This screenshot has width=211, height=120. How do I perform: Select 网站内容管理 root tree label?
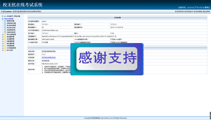point(9,19)
